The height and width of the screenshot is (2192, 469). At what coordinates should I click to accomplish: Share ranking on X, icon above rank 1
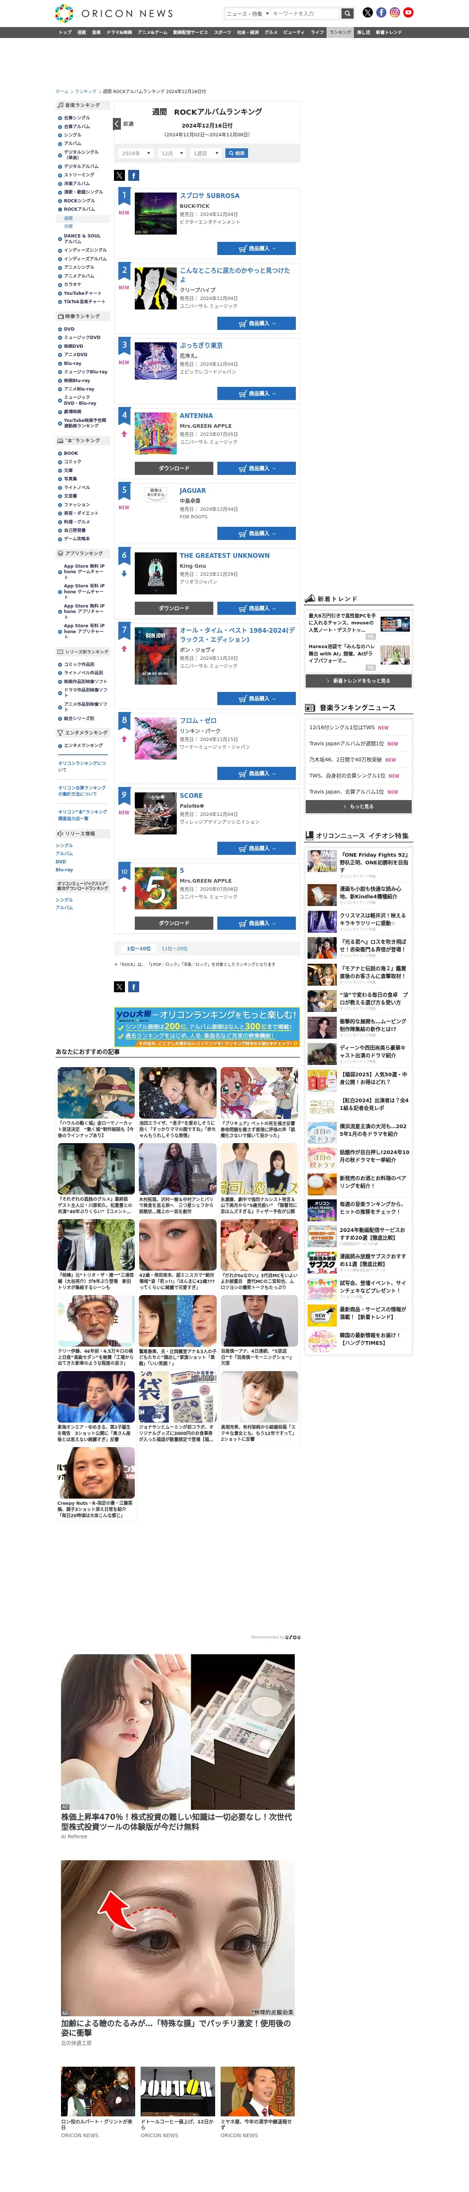pyautogui.click(x=119, y=175)
